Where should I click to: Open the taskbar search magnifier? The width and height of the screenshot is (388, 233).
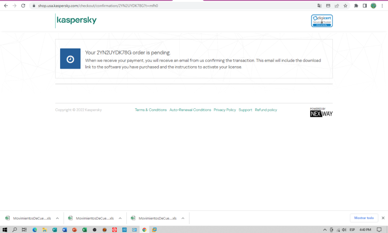pyautogui.click(x=15, y=230)
